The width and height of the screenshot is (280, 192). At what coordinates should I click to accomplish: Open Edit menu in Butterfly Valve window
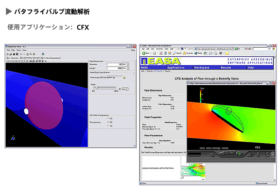13,50
